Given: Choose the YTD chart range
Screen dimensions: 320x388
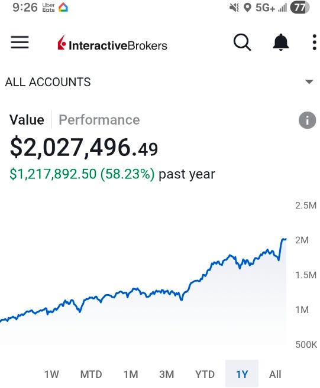Looking at the screenshot, I should [x=205, y=374].
